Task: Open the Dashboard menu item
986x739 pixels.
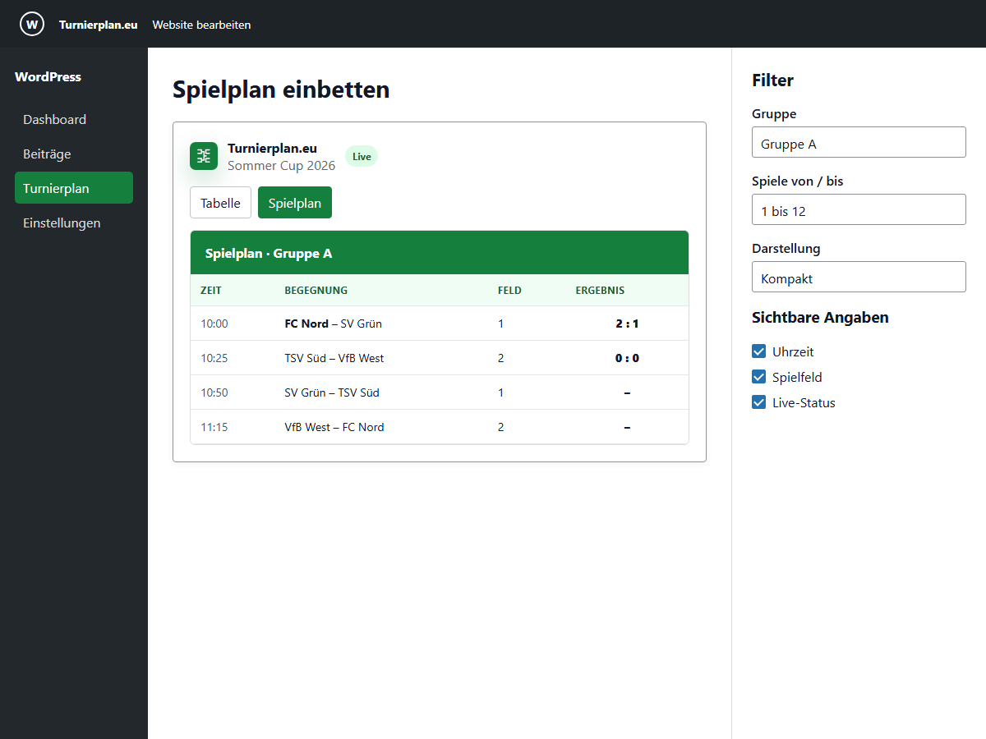Action: 74,119
